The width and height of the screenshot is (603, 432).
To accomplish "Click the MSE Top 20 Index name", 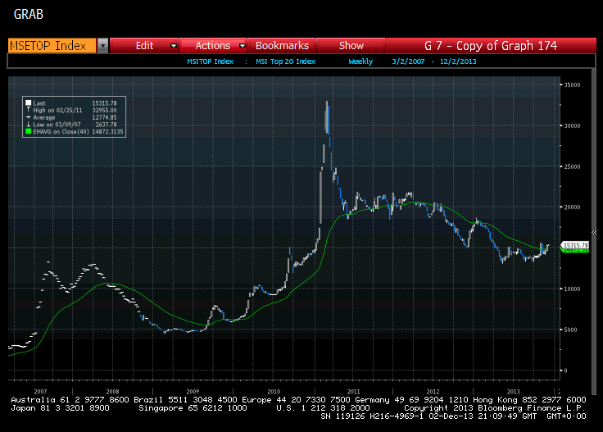I will tap(286, 61).
